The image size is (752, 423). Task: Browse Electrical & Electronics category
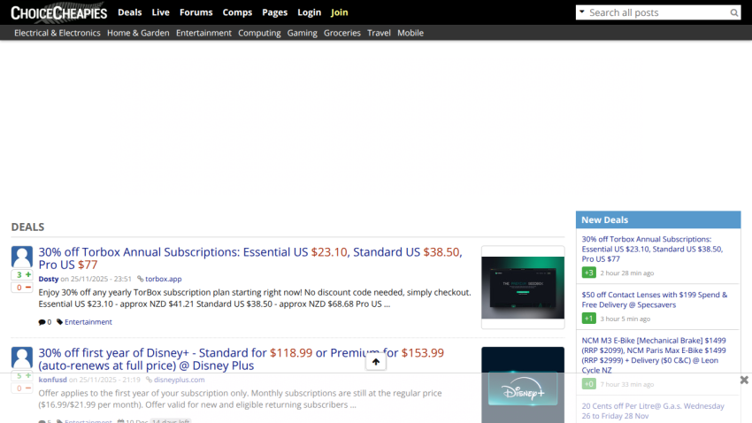tap(58, 33)
